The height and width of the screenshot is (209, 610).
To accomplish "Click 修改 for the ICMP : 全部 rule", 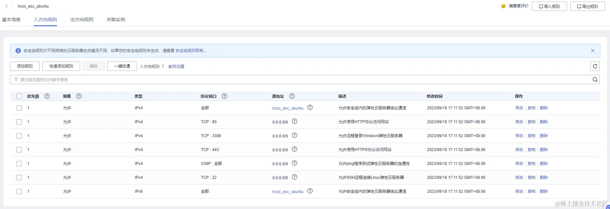I will [519, 164].
